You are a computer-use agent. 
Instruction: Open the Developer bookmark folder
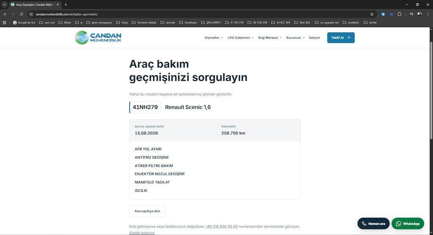point(188,23)
